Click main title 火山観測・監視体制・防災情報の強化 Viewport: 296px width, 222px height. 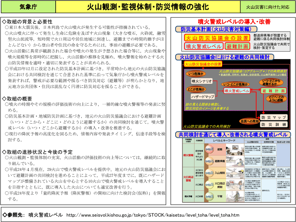[148, 7]
